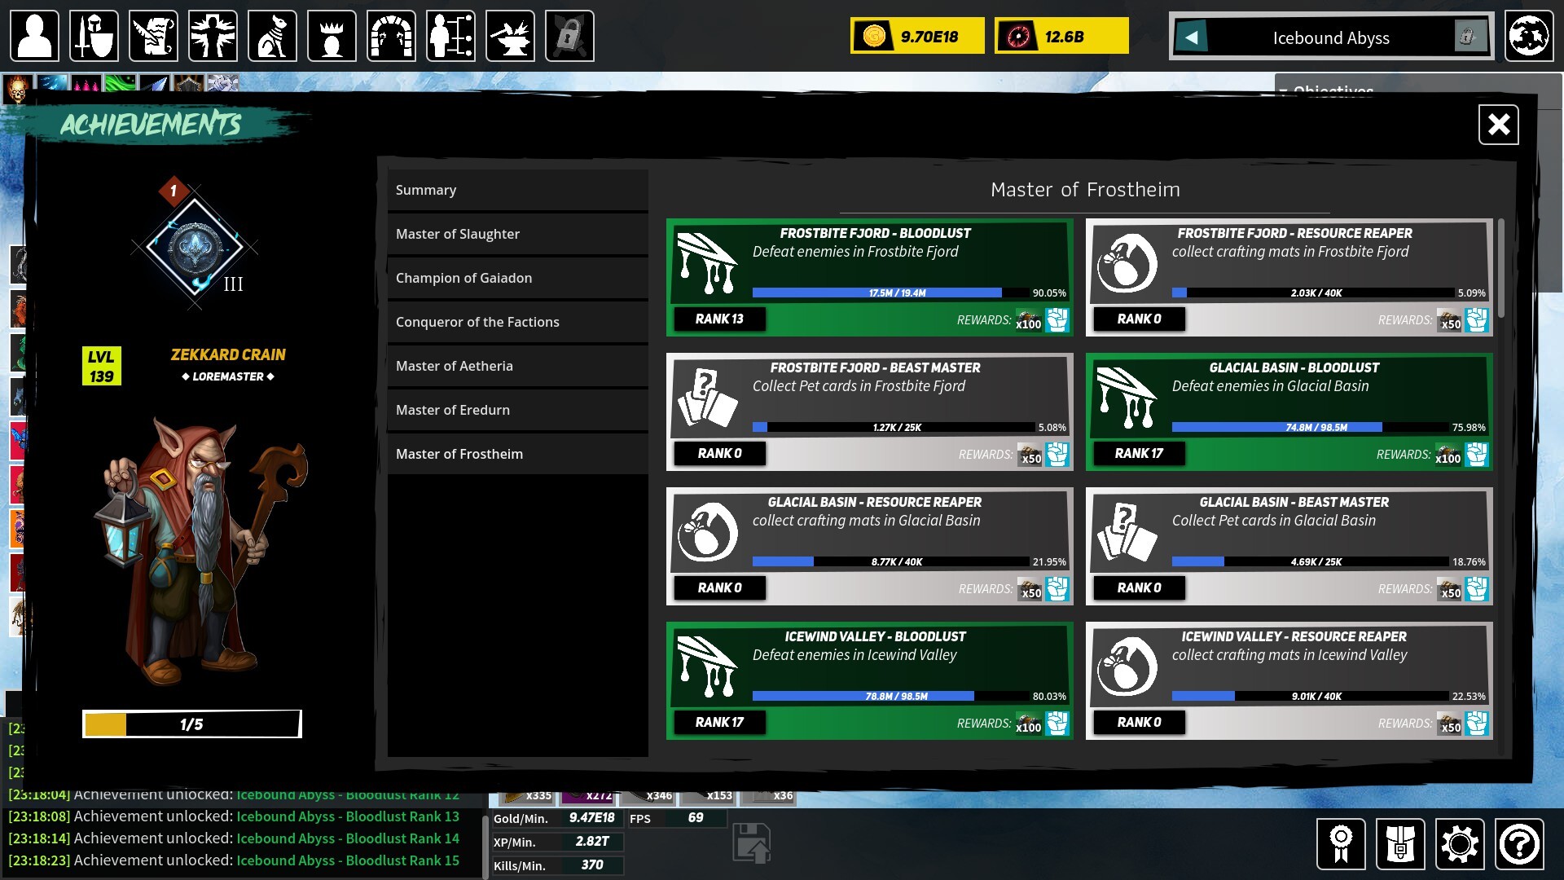Go to previous zone with left arrow
Image resolution: width=1564 pixels, height=880 pixels.
(x=1192, y=37)
